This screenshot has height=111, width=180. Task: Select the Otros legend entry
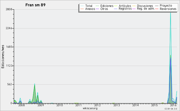pyautogui.click(x=104, y=9)
